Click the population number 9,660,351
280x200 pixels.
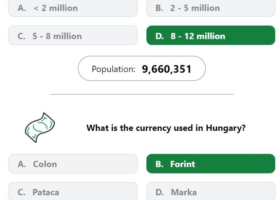point(167,69)
